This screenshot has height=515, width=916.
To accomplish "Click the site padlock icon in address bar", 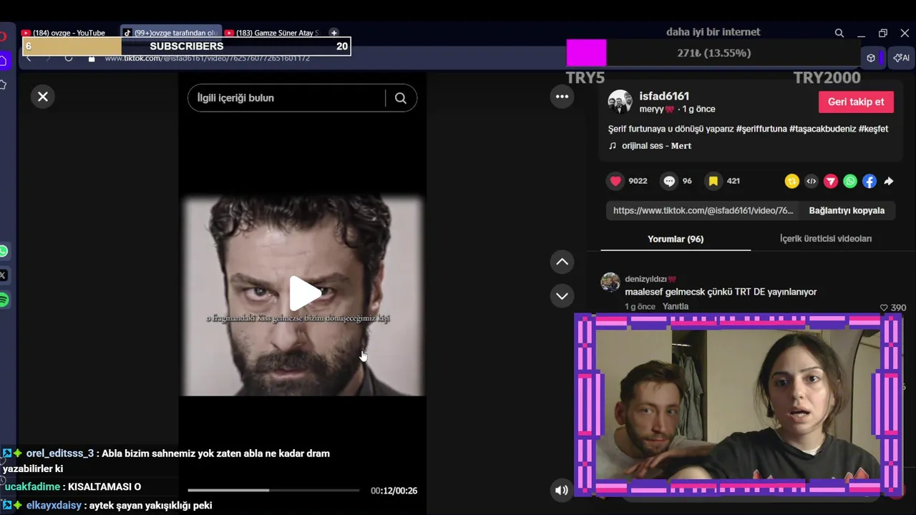I will coord(92,59).
